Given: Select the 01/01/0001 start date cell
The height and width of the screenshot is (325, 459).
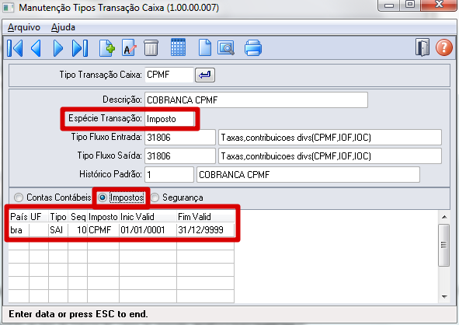Looking at the screenshot, I should point(148,230).
